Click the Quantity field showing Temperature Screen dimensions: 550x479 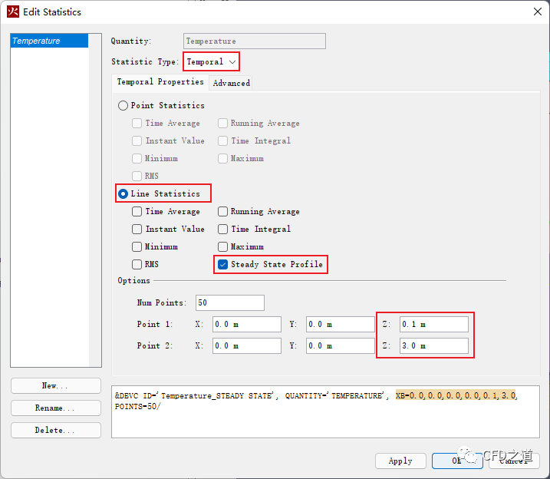[x=255, y=41]
